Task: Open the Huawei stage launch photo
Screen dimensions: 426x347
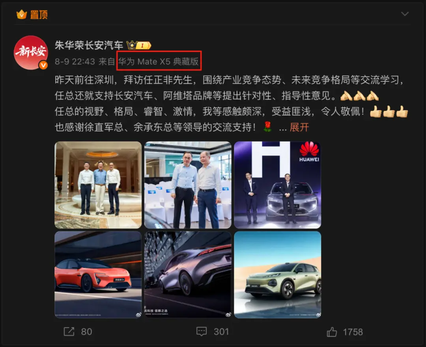Action: coord(277,185)
